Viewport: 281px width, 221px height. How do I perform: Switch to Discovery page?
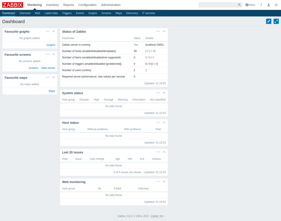click(x=132, y=13)
